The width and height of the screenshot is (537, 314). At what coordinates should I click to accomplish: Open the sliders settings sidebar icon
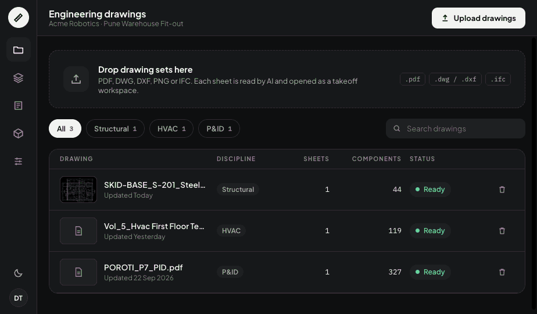(19, 161)
